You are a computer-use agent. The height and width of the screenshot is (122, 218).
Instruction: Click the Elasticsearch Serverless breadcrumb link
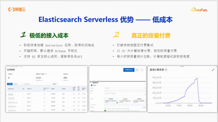click(13, 67)
